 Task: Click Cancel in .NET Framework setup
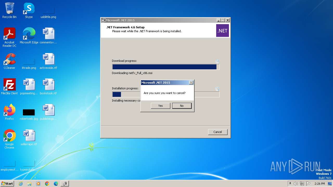point(218,132)
